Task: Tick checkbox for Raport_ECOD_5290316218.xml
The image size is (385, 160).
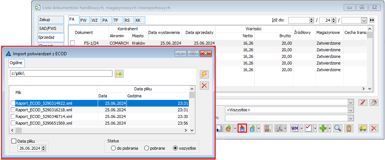Action: (13, 110)
